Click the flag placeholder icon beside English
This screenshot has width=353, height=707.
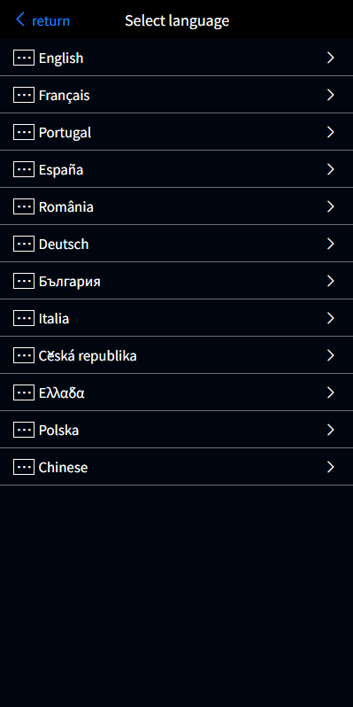[24, 58]
